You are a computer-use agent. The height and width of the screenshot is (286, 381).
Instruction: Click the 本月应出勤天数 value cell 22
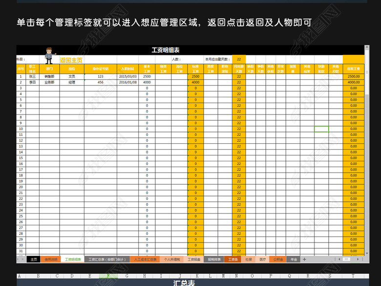[x=239, y=59]
